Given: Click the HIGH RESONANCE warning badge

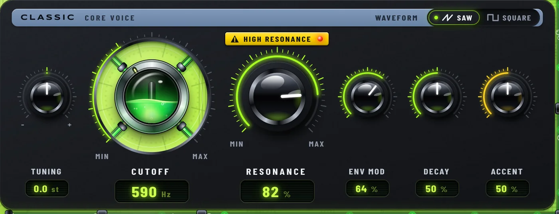Looking at the screenshot, I should click(277, 39).
